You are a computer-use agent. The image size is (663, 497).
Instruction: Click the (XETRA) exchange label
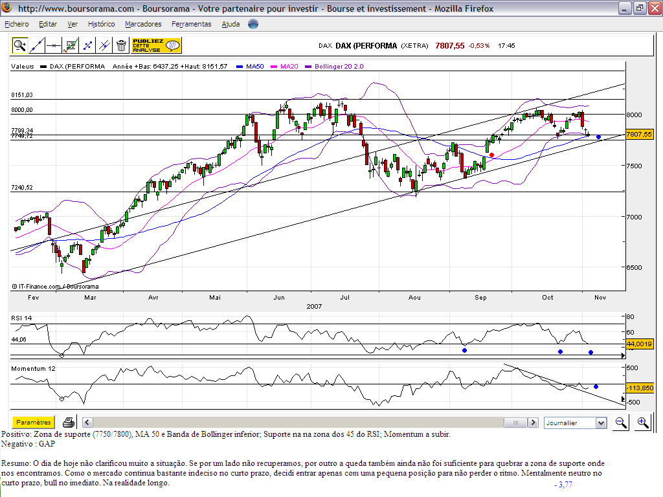click(414, 46)
